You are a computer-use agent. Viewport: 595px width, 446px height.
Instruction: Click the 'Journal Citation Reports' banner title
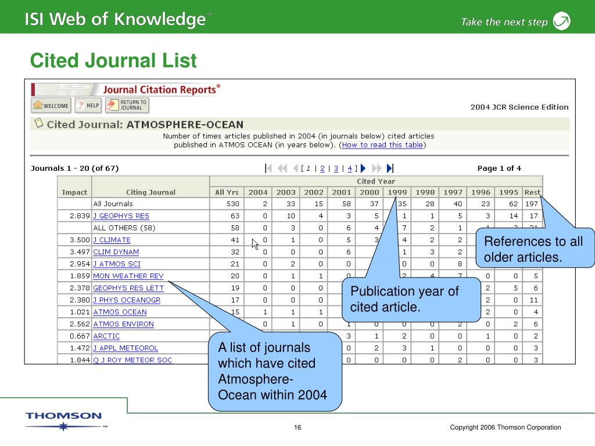162,89
